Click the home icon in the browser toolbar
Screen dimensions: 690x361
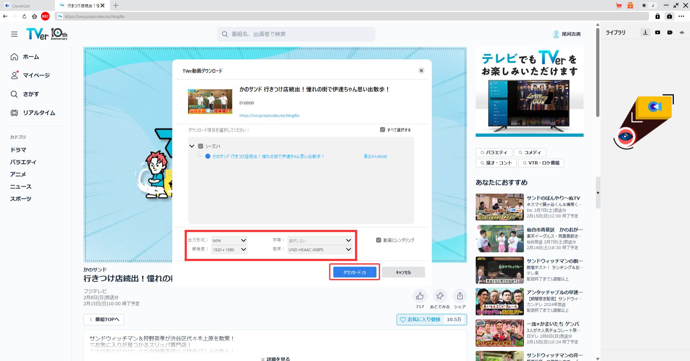click(34, 16)
